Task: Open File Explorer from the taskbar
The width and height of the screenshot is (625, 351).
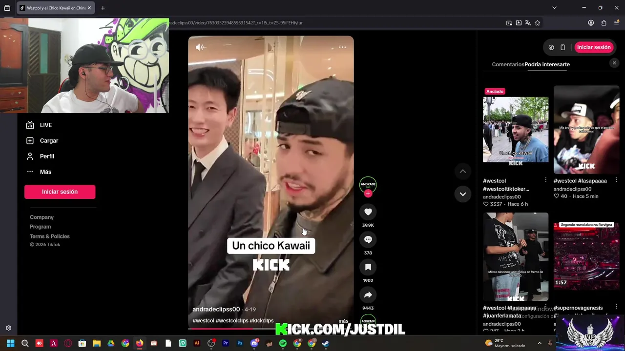Action: 97,343
